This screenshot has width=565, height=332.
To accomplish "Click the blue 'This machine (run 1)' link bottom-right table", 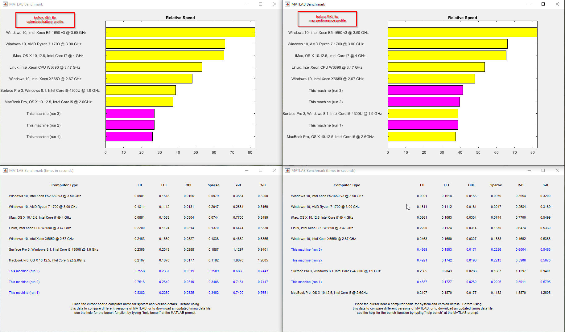I will (x=306, y=281).
